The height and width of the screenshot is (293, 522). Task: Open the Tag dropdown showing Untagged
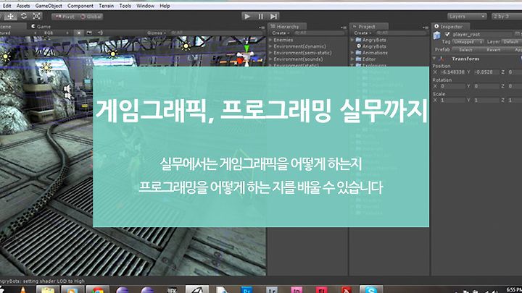coord(468,42)
